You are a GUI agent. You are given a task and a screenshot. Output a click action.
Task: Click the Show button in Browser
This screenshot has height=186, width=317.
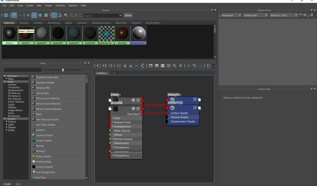pyautogui.click(x=128, y=15)
